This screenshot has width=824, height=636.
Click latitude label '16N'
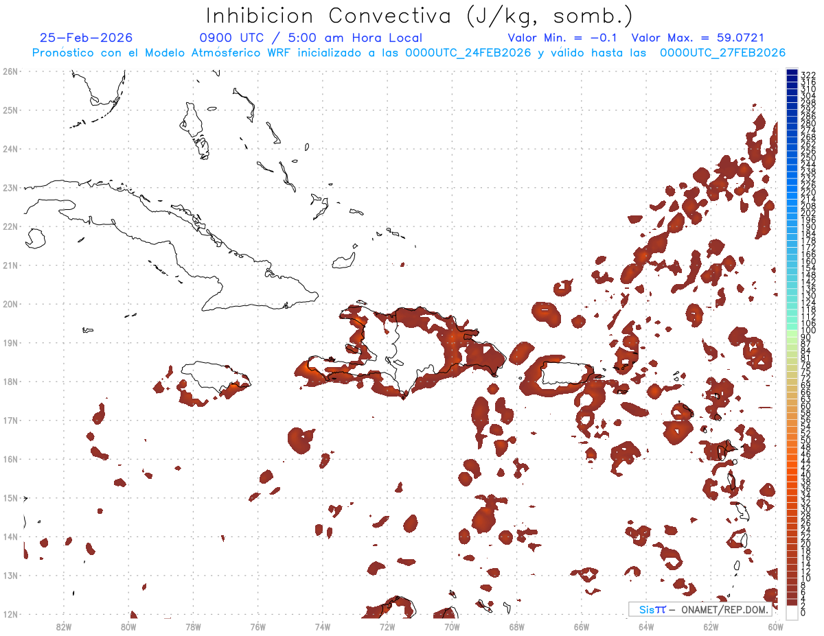pyautogui.click(x=10, y=459)
